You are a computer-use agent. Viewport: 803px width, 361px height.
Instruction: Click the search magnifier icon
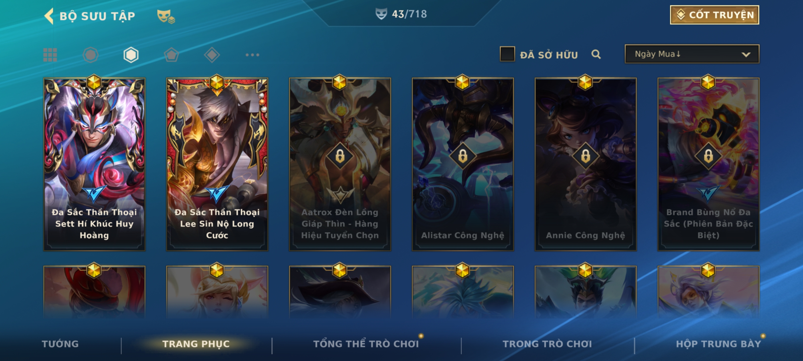click(x=596, y=54)
